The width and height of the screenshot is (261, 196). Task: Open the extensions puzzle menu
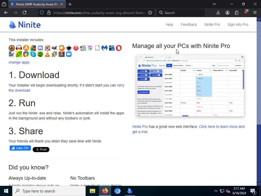(x=237, y=13)
